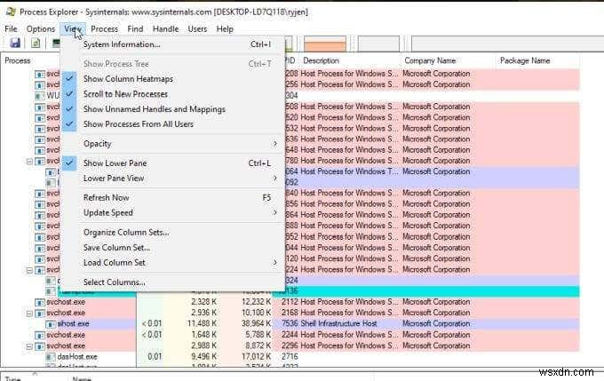The width and height of the screenshot is (604, 381).
Task: Click the 5,788 K working set value
Action: coord(258,335)
